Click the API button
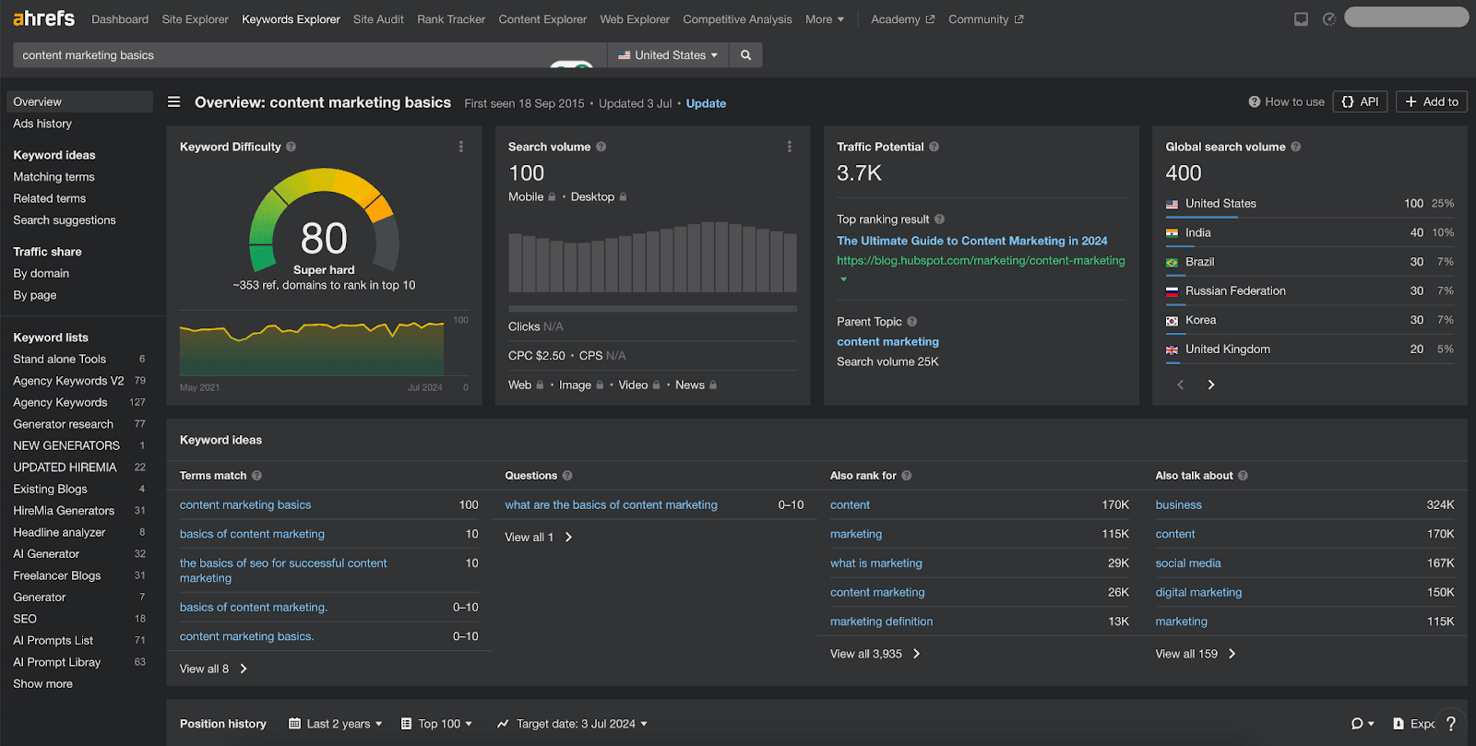 pyautogui.click(x=1360, y=101)
